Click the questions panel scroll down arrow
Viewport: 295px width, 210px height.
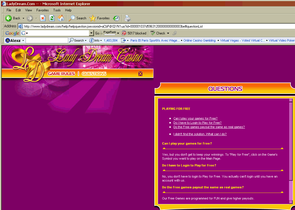[x=291, y=202]
